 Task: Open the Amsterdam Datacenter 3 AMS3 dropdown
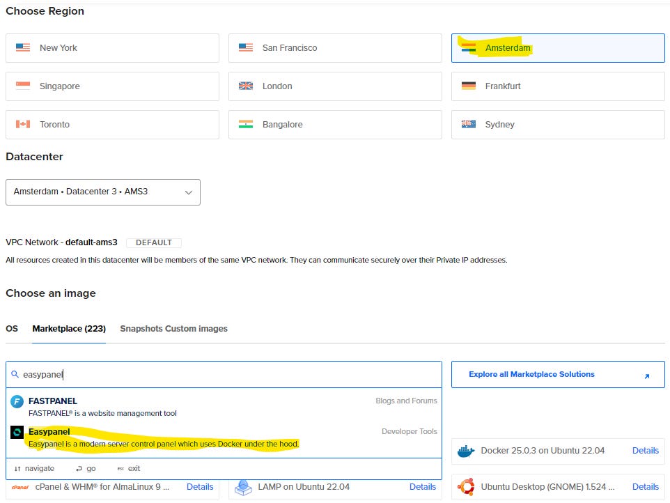click(103, 192)
